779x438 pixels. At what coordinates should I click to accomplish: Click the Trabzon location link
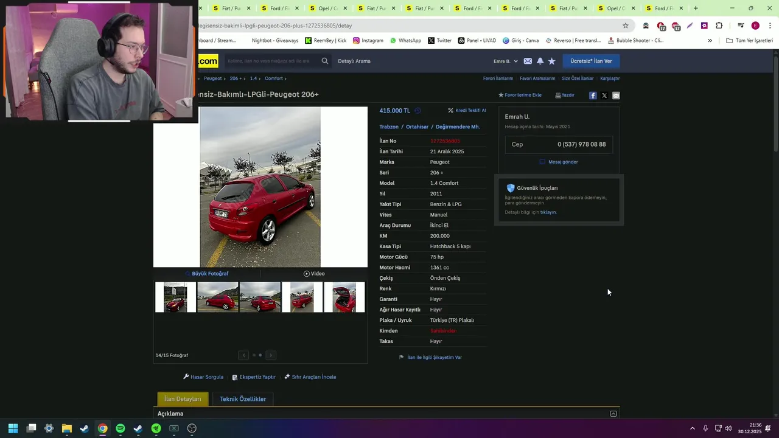pos(389,127)
